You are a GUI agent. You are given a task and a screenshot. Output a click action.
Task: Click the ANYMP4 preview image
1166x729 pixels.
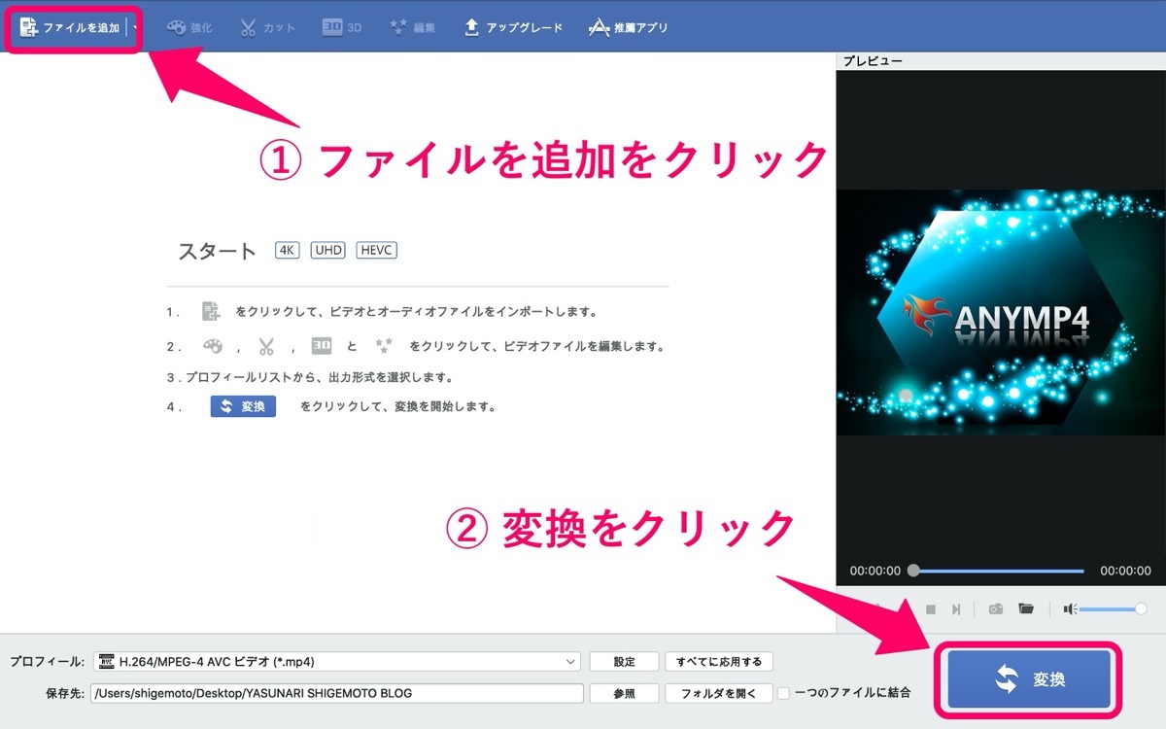1001,312
